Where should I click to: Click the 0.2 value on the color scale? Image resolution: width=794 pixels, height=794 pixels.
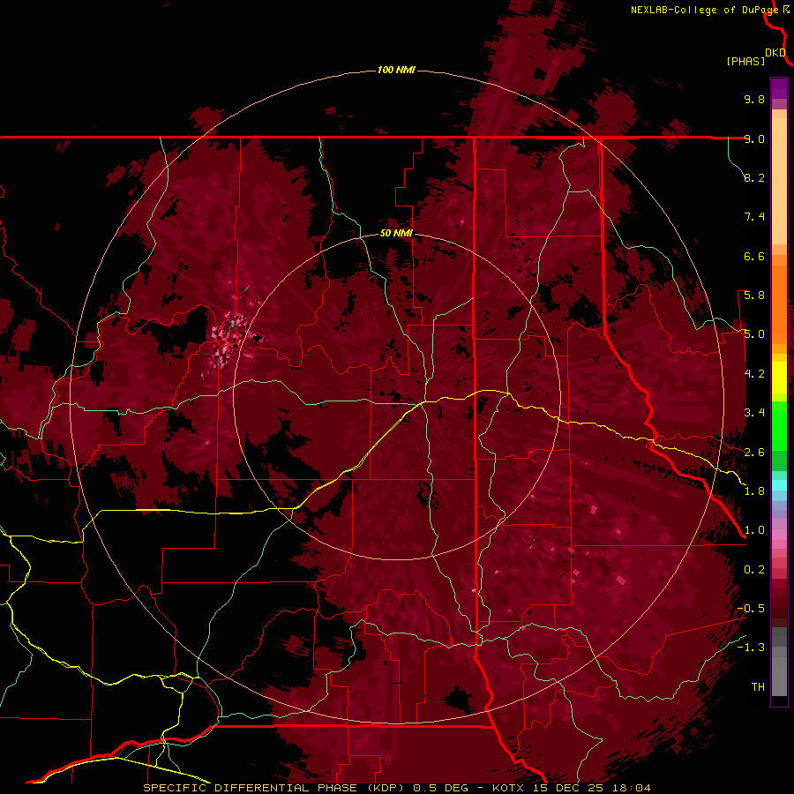point(754,570)
